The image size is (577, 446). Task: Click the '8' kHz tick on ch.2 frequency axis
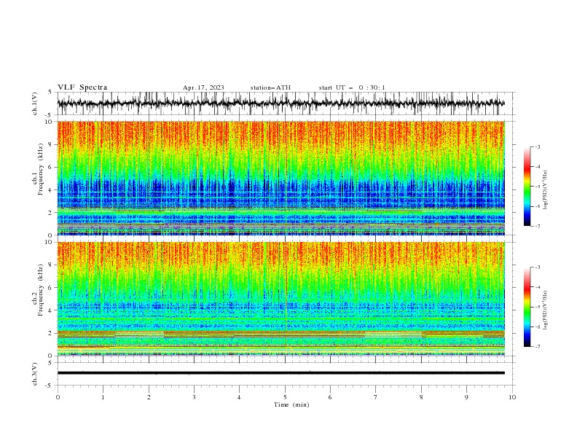point(52,265)
